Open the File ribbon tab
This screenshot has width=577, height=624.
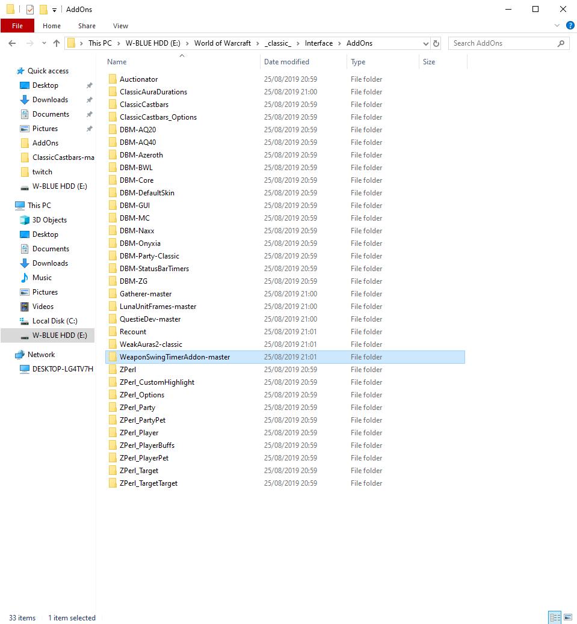coord(17,26)
